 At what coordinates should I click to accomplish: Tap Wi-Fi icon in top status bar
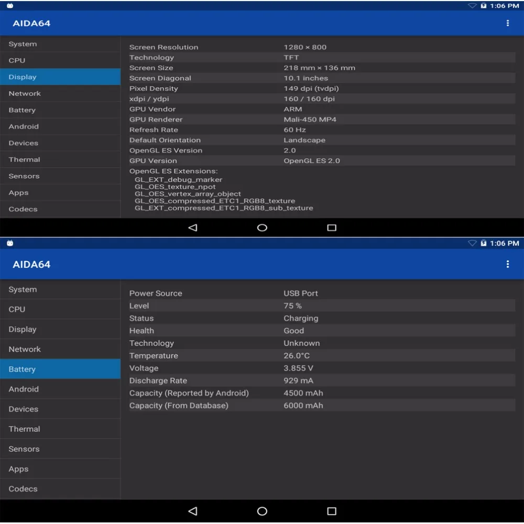(472, 6)
